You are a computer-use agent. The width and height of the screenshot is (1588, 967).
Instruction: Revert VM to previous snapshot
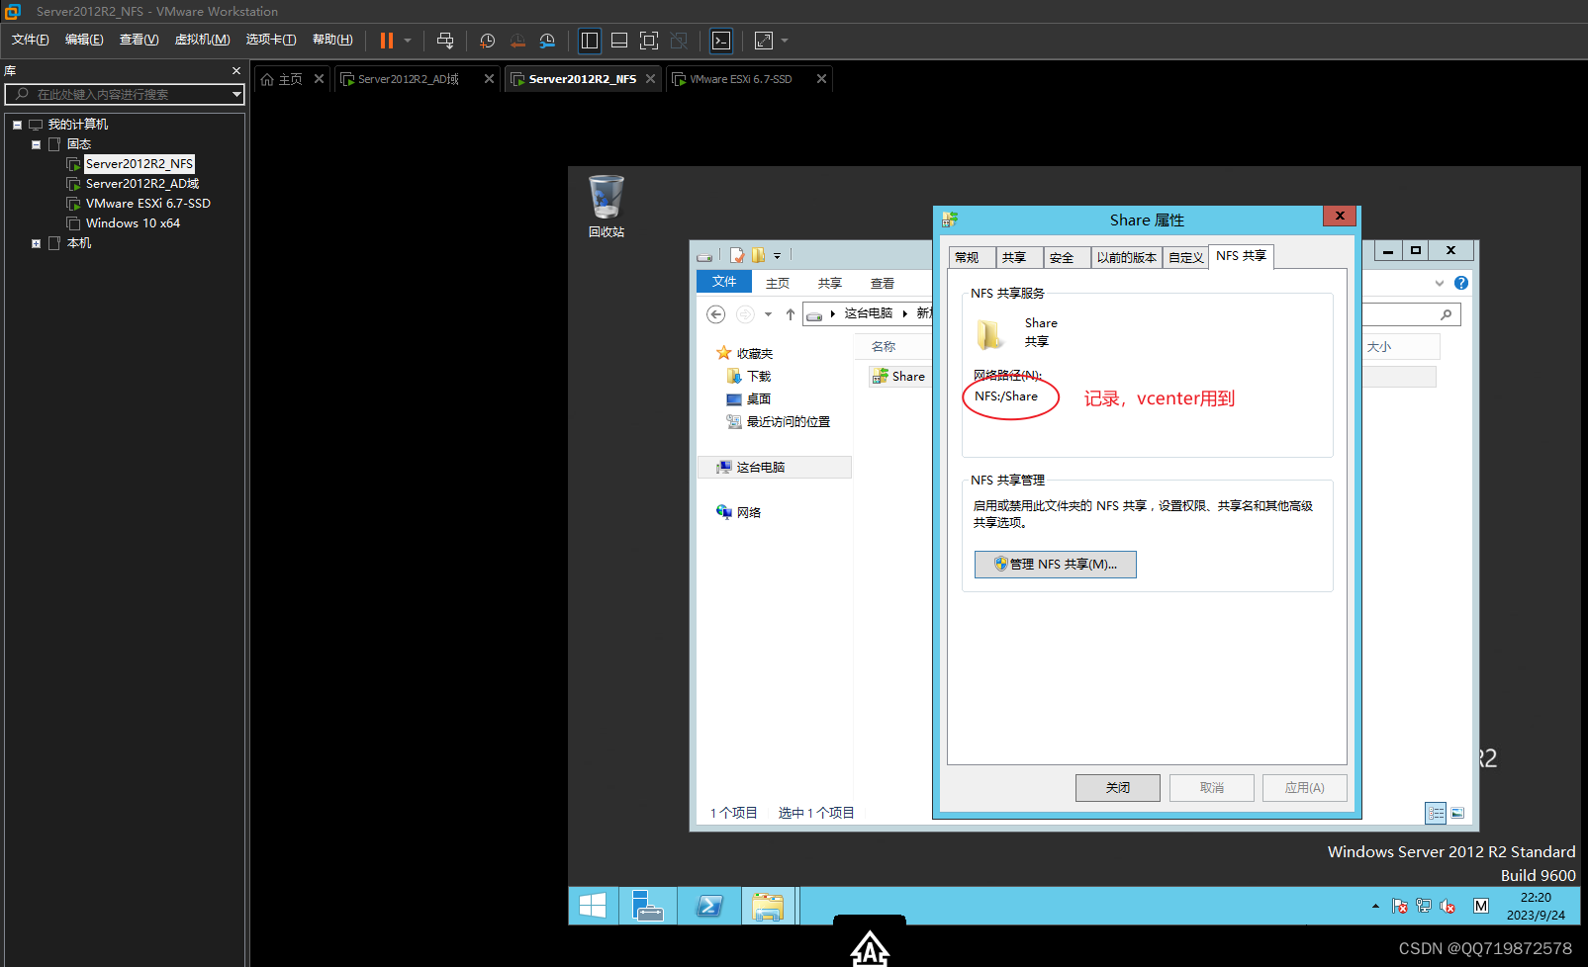[x=517, y=41]
